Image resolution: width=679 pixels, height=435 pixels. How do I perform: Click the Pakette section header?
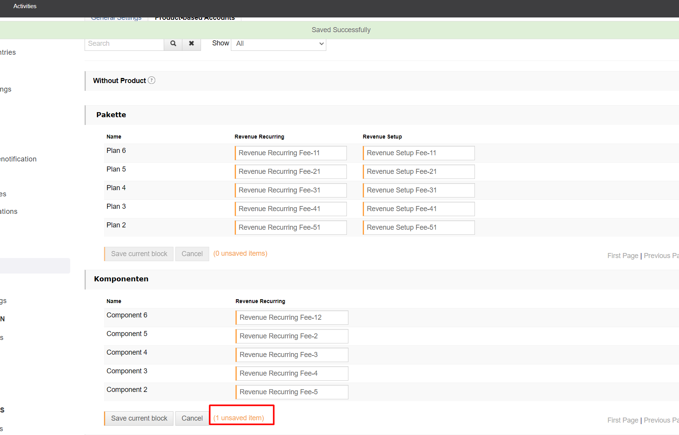tap(382, 115)
